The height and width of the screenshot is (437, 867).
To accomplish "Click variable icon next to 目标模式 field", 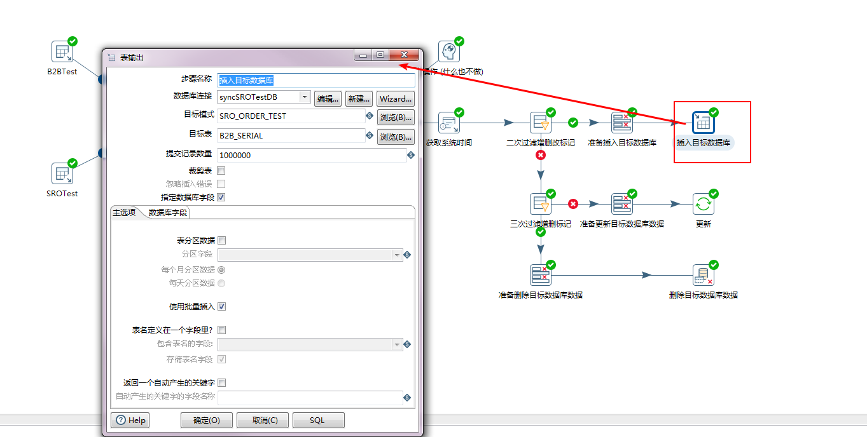I will (370, 116).
